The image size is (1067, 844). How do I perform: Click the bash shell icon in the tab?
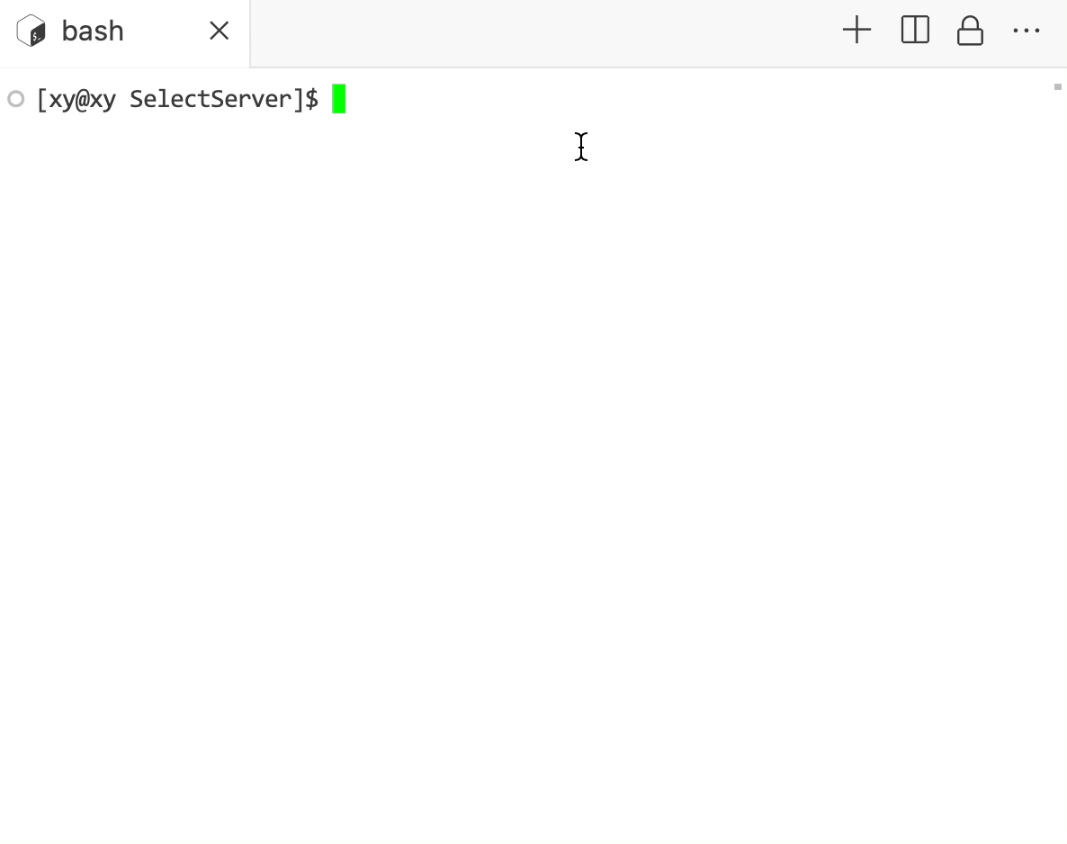pos(31,31)
